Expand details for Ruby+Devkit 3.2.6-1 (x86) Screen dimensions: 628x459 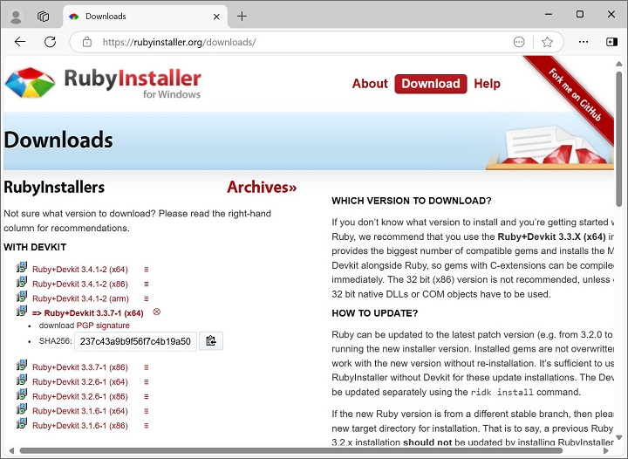click(147, 396)
